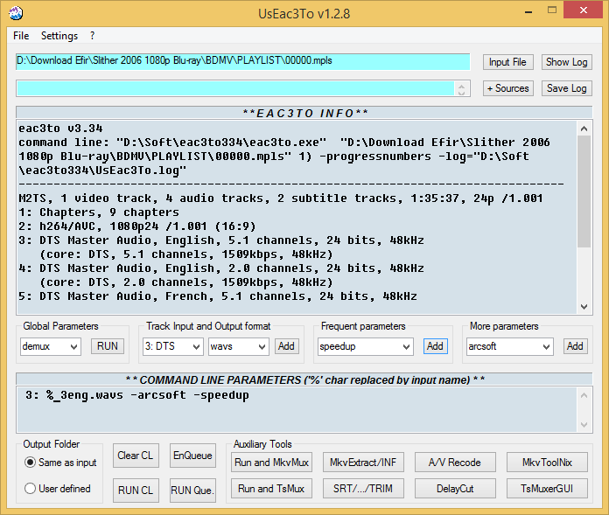
Task: Click the Input File button
Action: tap(508, 62)
